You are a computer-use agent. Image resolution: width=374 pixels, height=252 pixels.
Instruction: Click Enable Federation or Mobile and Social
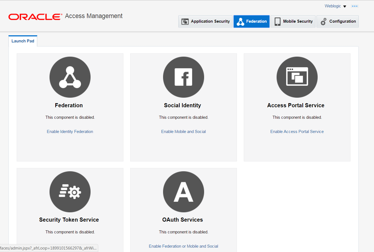point(183,246)
